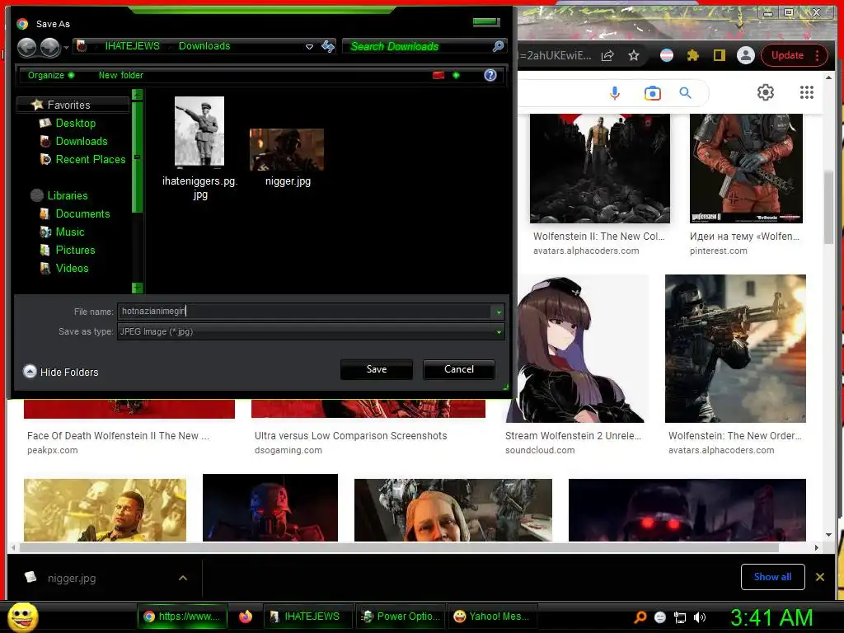Switch to Yahoo! Messenger taskbar window
Screen dimensions: 844x633
pos(492,617)
